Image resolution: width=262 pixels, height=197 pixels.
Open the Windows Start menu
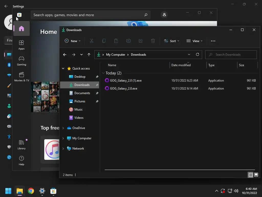point(8,191)
